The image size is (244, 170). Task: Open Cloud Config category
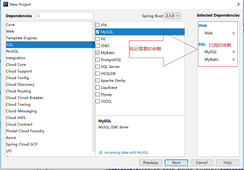pos(49,78)
